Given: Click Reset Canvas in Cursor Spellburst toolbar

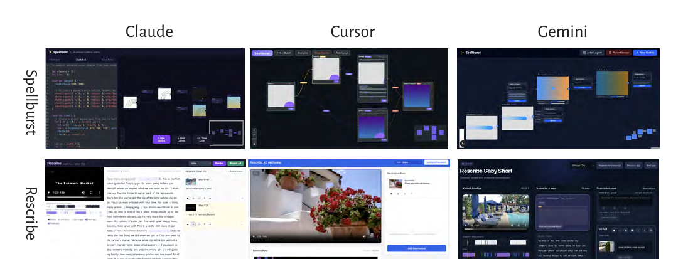Looking at the screenshot, I should click(321, 53).
